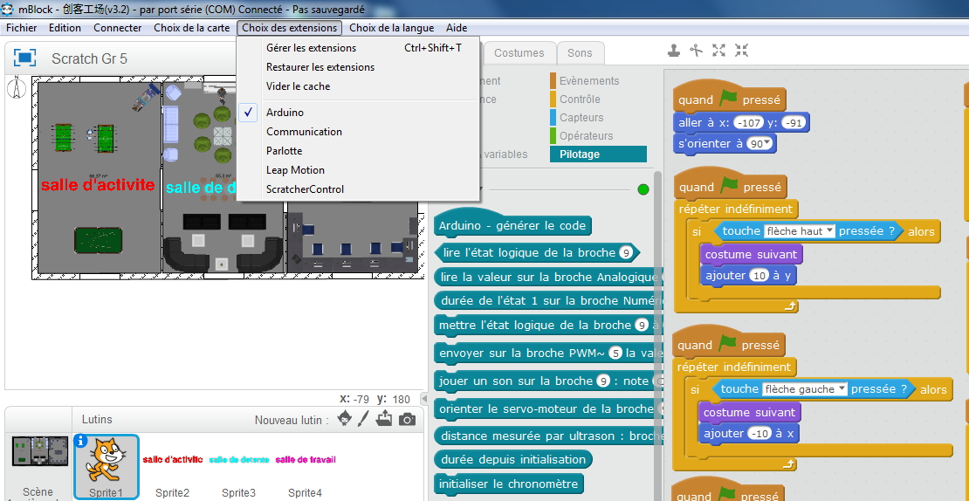Open the Choix de la carte menu
Screen dimensions: 969x501
click(x=191, y=28)
